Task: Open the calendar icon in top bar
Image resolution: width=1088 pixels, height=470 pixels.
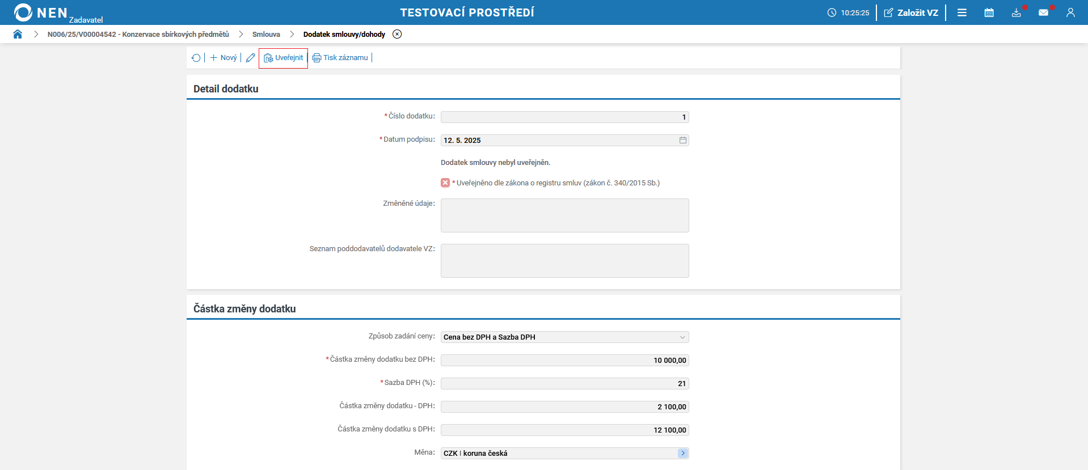Action: point(989,12)
